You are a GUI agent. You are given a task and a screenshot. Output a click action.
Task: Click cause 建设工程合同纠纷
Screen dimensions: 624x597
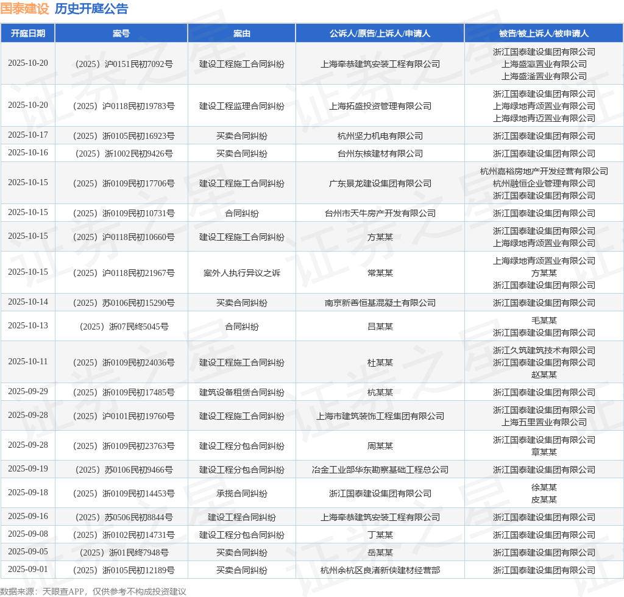[x=241, y=517]
